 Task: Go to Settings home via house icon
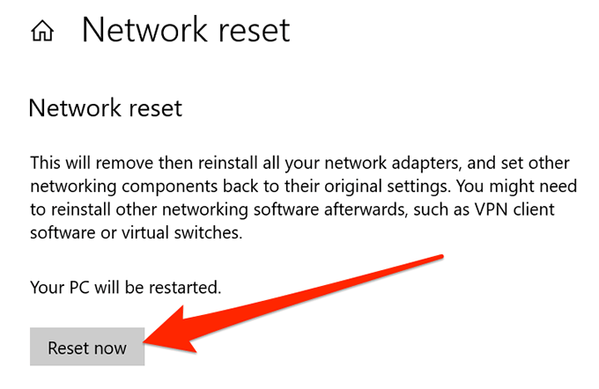coord(42,33)
